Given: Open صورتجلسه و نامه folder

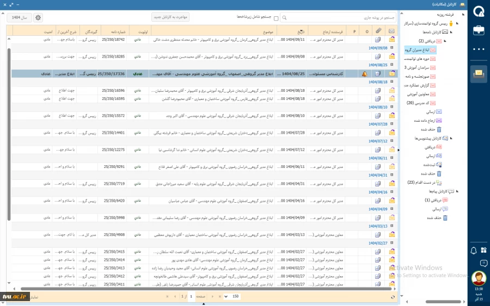Looking at the screenshot, I should (x=420, y=77).
